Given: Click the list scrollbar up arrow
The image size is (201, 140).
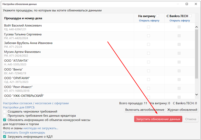Looking at the screenshot, I should click(196, 27).
